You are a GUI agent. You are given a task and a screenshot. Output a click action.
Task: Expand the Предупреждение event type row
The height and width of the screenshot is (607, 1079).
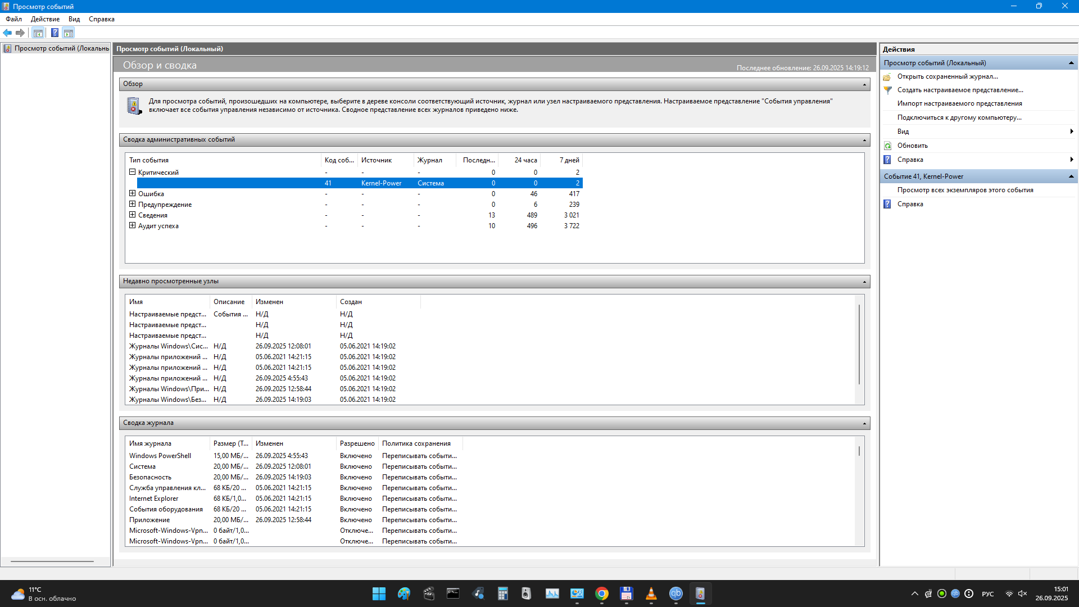(132, 204)
